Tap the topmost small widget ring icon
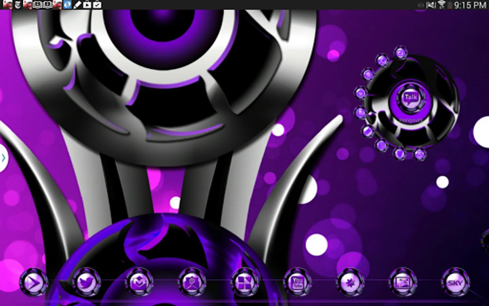 (x=401, y=52)
